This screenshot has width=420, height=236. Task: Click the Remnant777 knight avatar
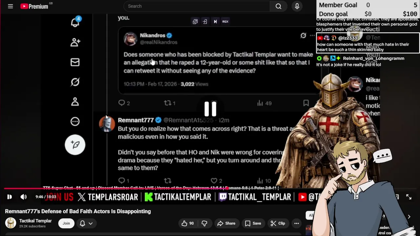coord(107,124)
